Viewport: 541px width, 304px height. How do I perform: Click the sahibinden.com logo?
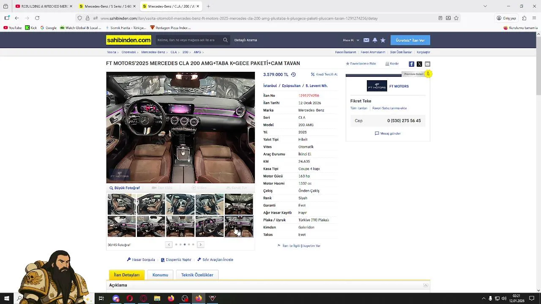tap(128, 40)
